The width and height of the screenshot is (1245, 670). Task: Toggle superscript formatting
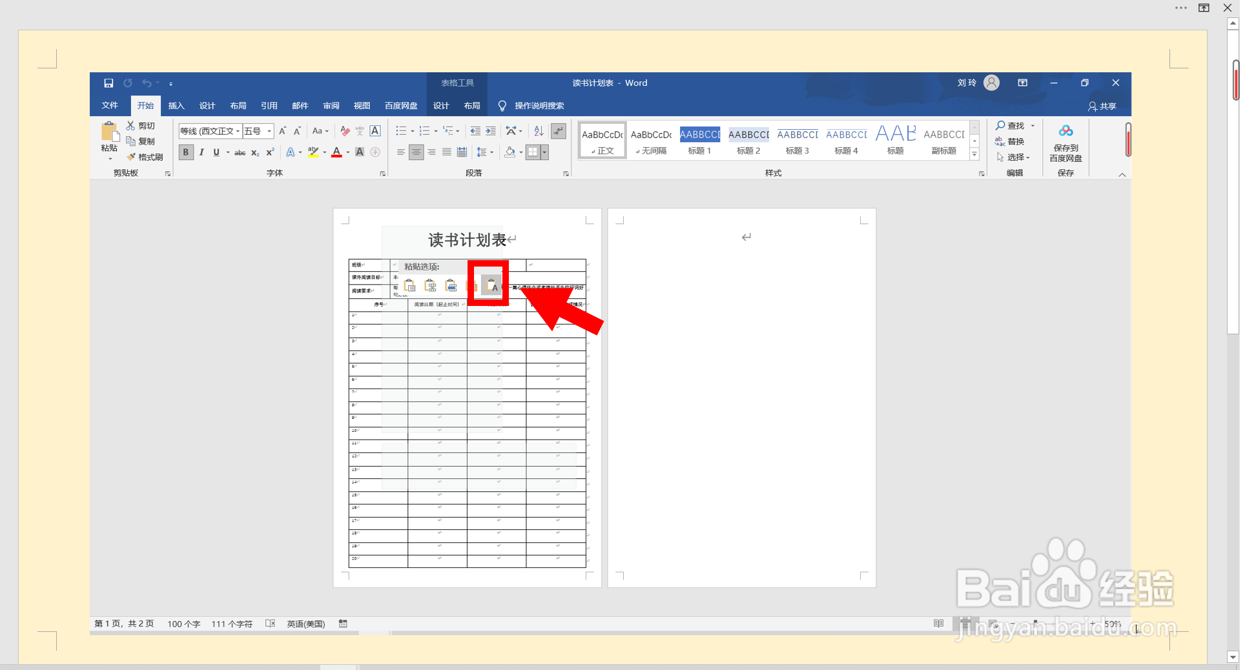(x=270, y=152)
